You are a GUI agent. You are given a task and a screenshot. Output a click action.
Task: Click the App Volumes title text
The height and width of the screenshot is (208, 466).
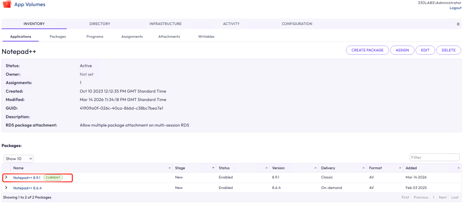(x=30, y=5)
